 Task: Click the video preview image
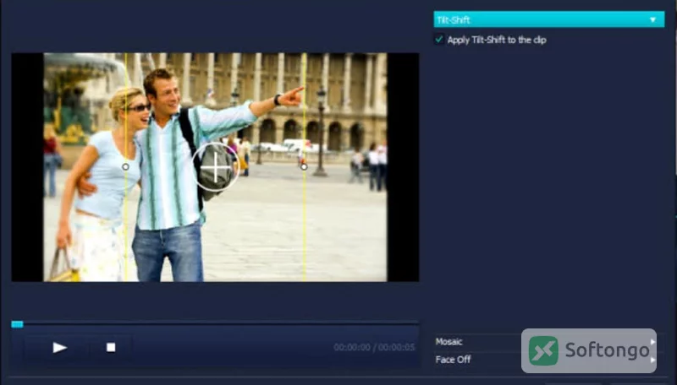point(215,167)
